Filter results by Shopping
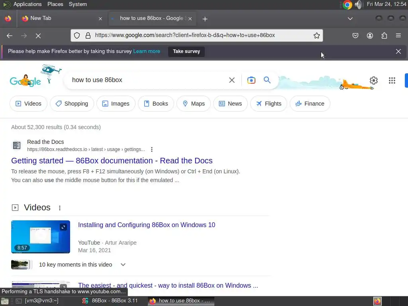 pyautogui.click(x=72, y=104)
